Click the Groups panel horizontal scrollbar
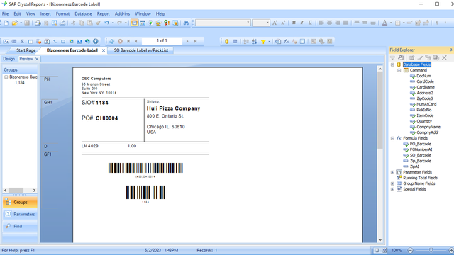Image resolution: width=454 pixels, height=255 pixels. tap(20, 191)
